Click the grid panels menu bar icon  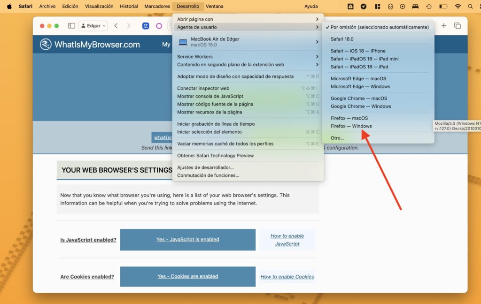pos(377,6)
